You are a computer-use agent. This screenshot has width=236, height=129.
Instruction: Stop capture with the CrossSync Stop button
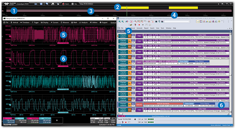[74, 4]
